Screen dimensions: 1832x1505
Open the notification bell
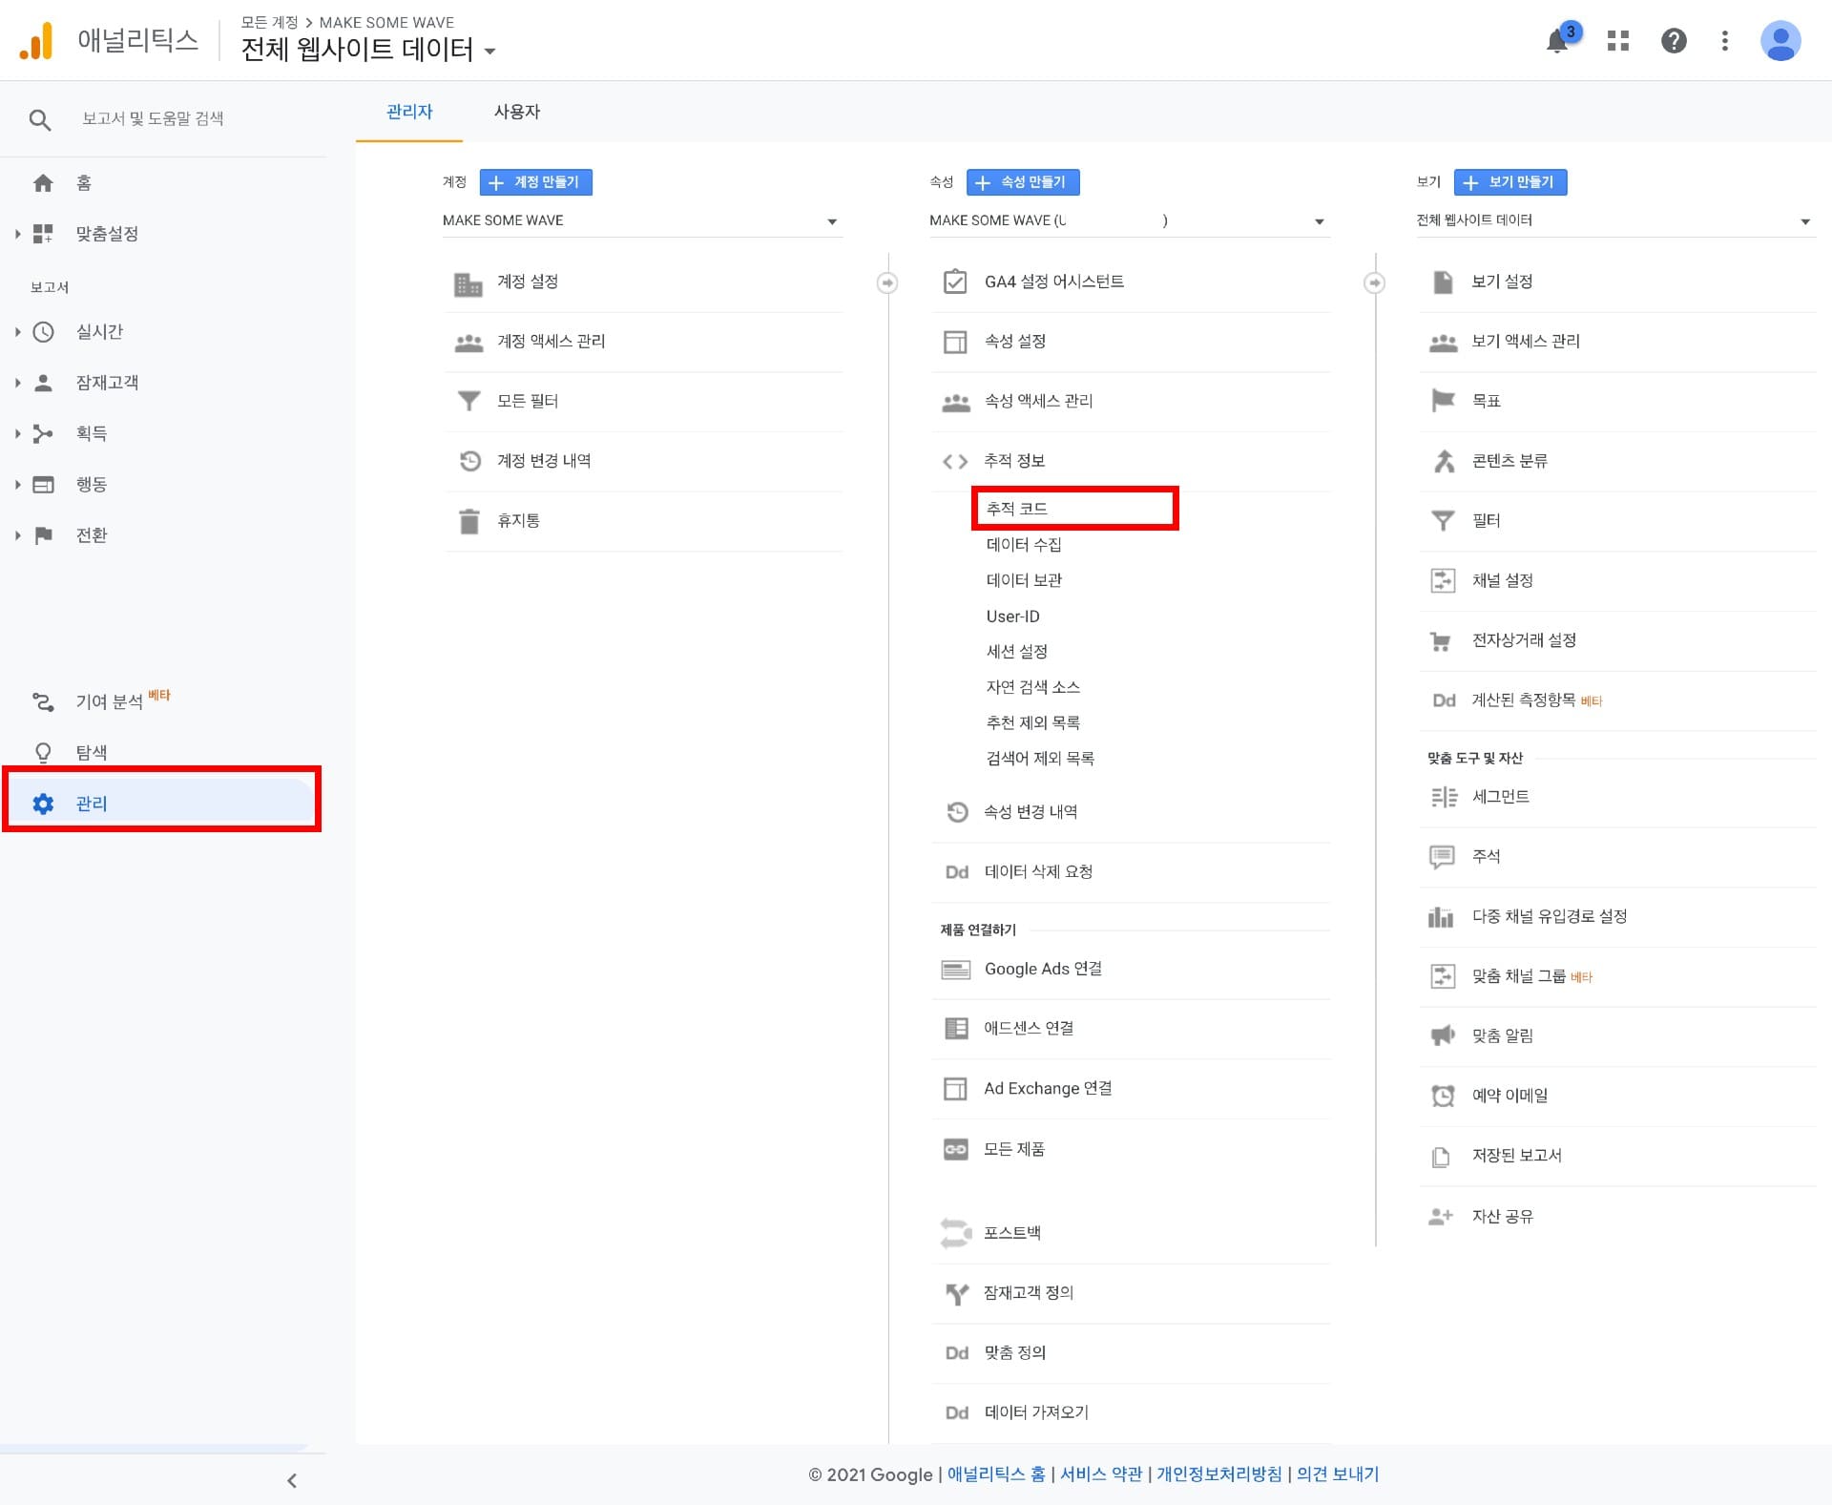click(x=1558, y=41)
